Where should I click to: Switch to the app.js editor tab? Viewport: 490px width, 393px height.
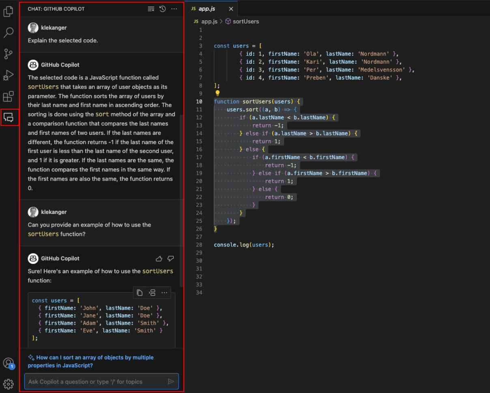point(211,9)
